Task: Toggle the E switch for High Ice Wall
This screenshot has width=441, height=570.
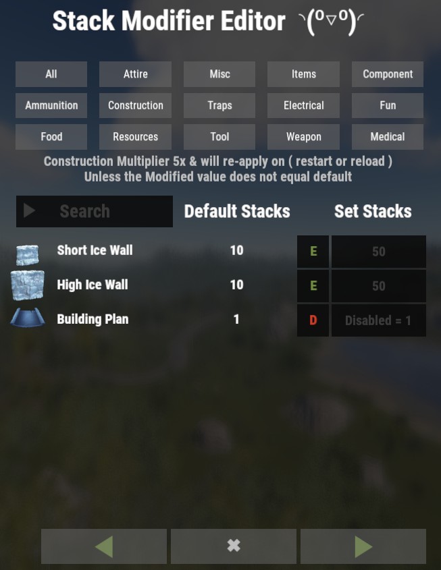Action: [x=313, y=286]
